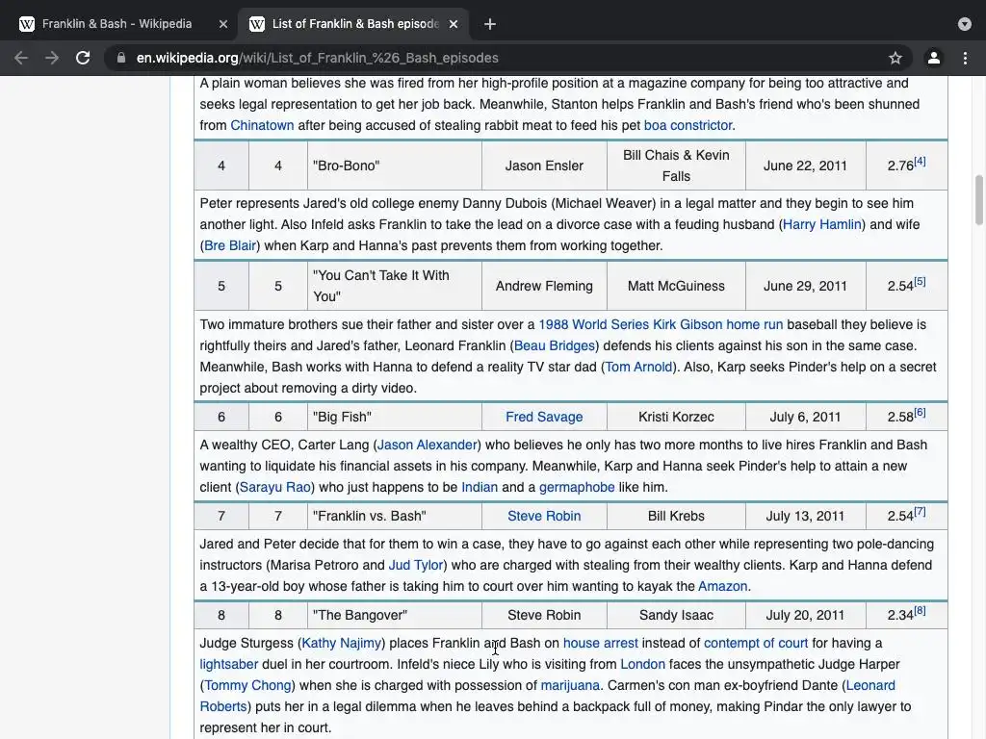Viewport: 986px width, 739px height.
Task: Click the July 20, 2011 air date
Action: pyautogui.click(x=805, y=615)
